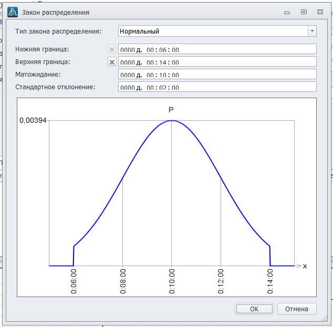The image size is (333, 327).
Task: Click the 0:14:00 x-axis tick label
Action: (270, 281)
